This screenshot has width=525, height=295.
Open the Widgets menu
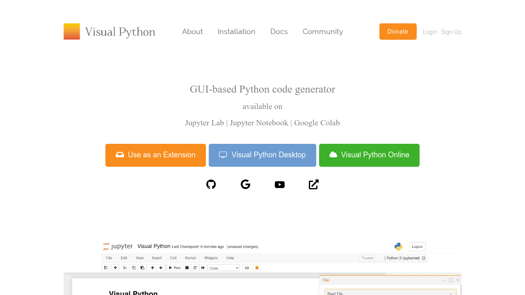pos(211,258)
